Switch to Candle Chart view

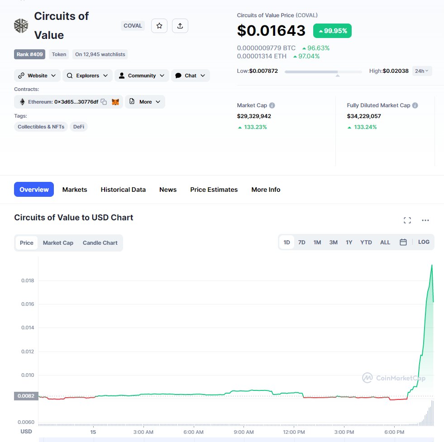click(x=100, y=243)
